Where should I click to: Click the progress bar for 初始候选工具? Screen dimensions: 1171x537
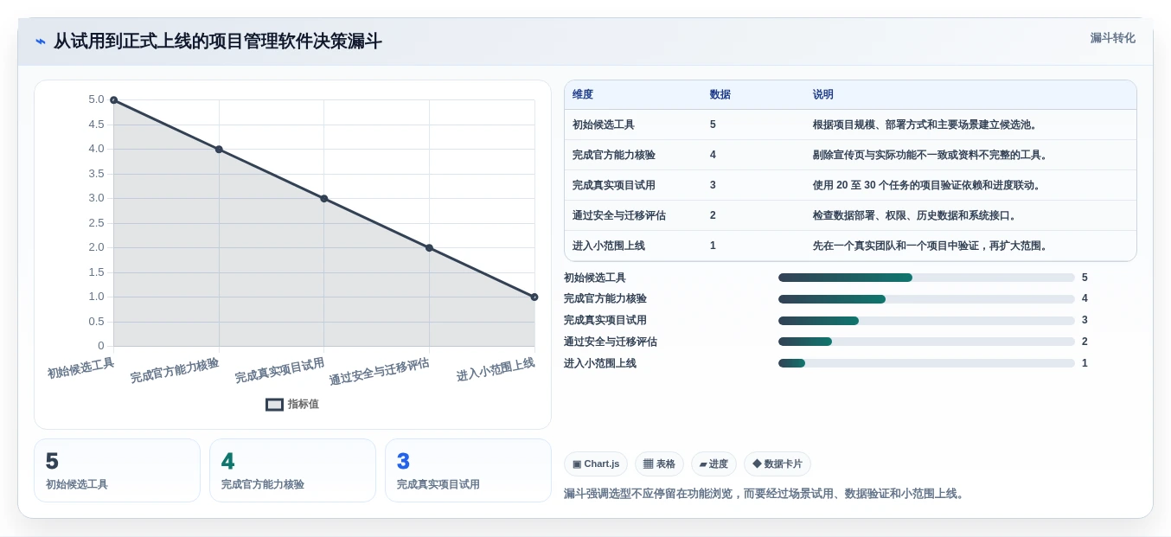926,278
